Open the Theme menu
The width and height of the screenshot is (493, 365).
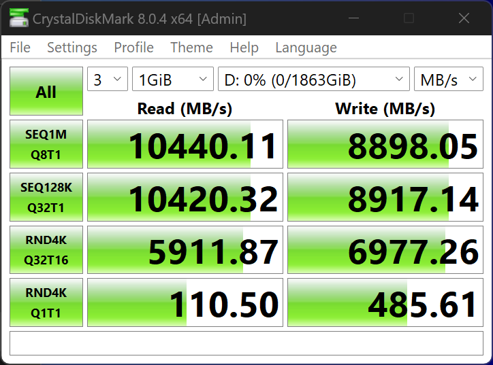pos(191,48)
